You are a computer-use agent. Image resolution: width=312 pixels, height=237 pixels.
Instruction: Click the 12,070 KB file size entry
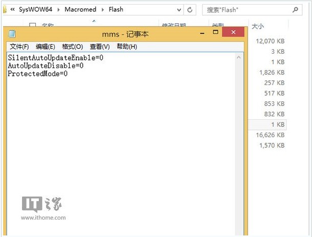pyautogui.click(x=270, y=41)
